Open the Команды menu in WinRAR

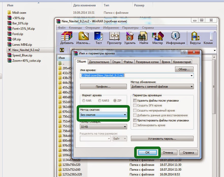coord(75,28)
